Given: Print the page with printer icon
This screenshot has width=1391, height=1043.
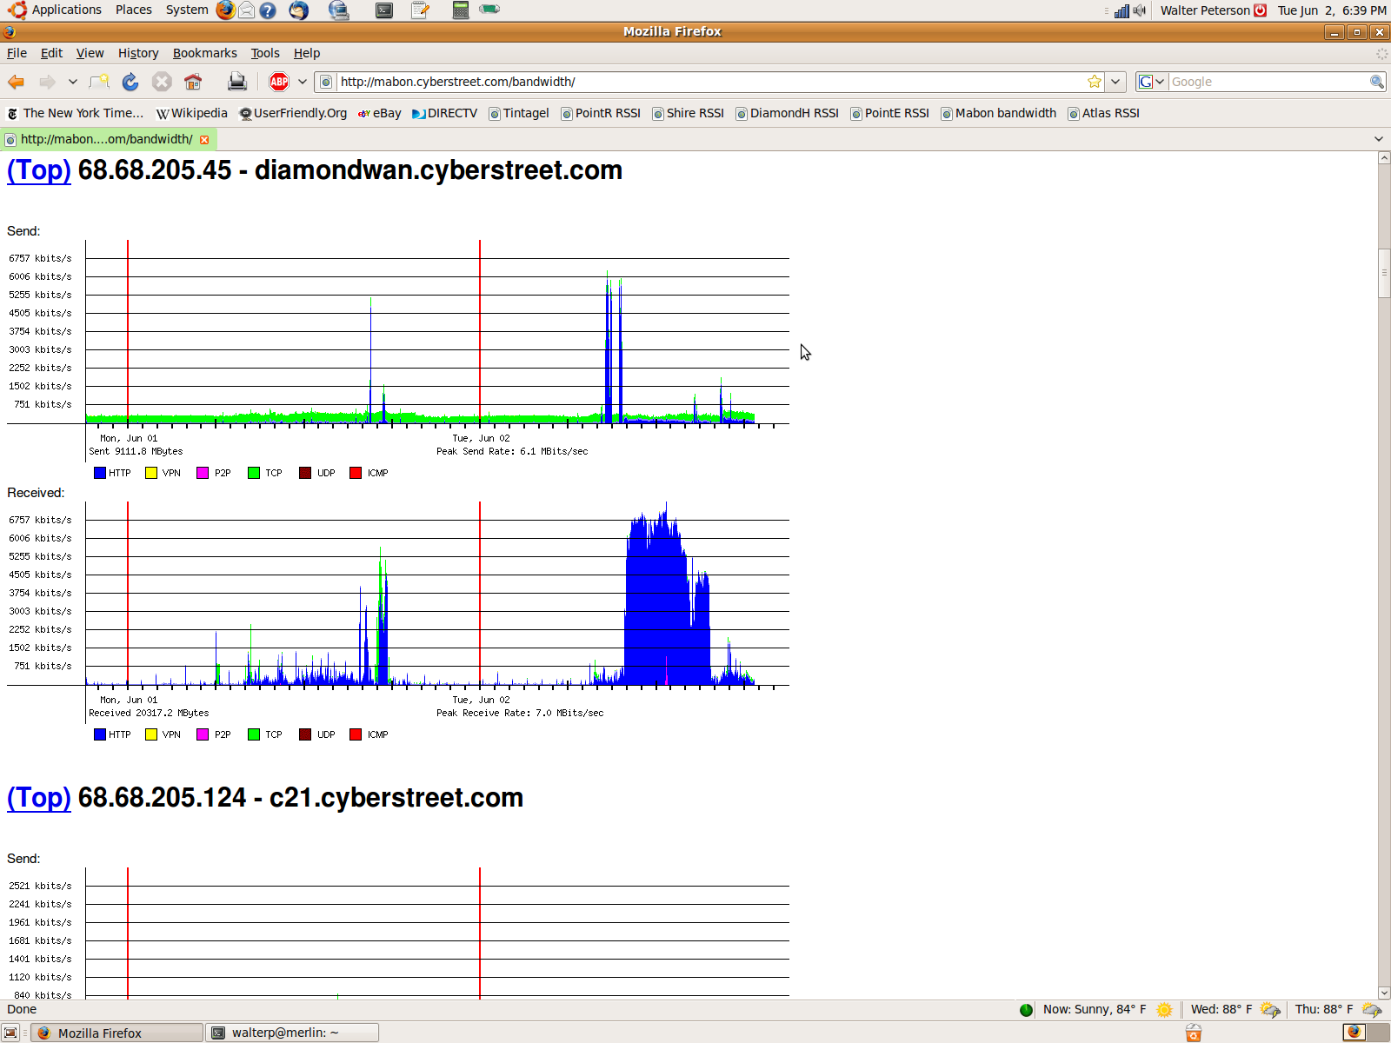Looking at the screenshot, I should [x=236, y=82].
